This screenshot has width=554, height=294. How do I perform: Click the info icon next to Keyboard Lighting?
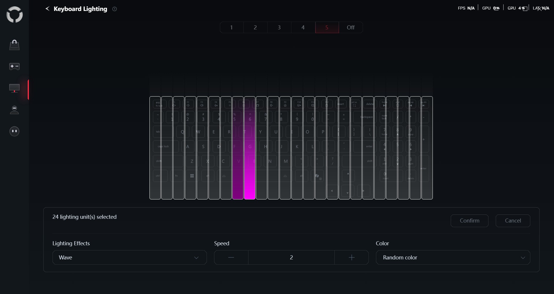pyautogui.click(x=115, y=9)
